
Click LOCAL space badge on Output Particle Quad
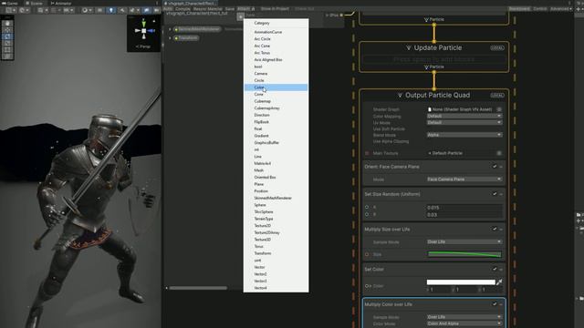point(496,95)
